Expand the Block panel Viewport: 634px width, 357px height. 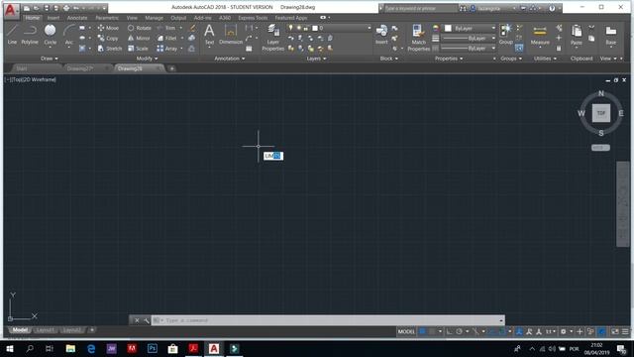(x=389, y=59)
